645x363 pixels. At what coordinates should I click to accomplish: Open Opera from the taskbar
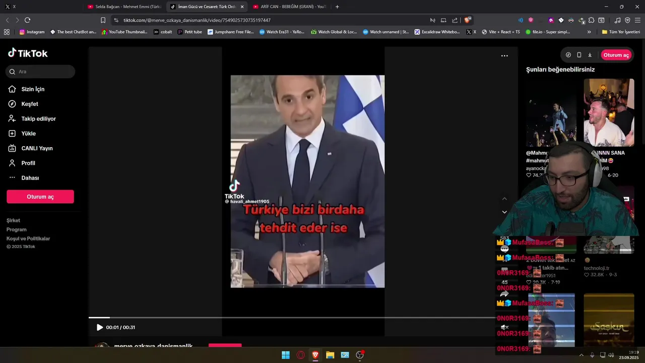tap(300, 355)
